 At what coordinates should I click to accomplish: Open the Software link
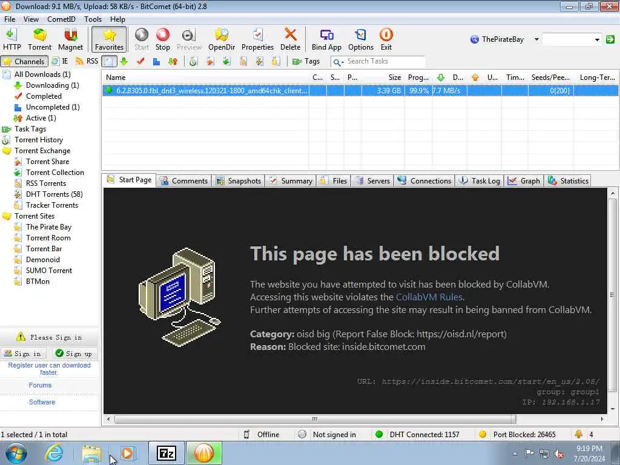(42, 402)
